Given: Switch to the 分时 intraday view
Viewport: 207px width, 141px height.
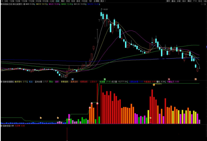Looking at the screenshot, I should 6,1.
